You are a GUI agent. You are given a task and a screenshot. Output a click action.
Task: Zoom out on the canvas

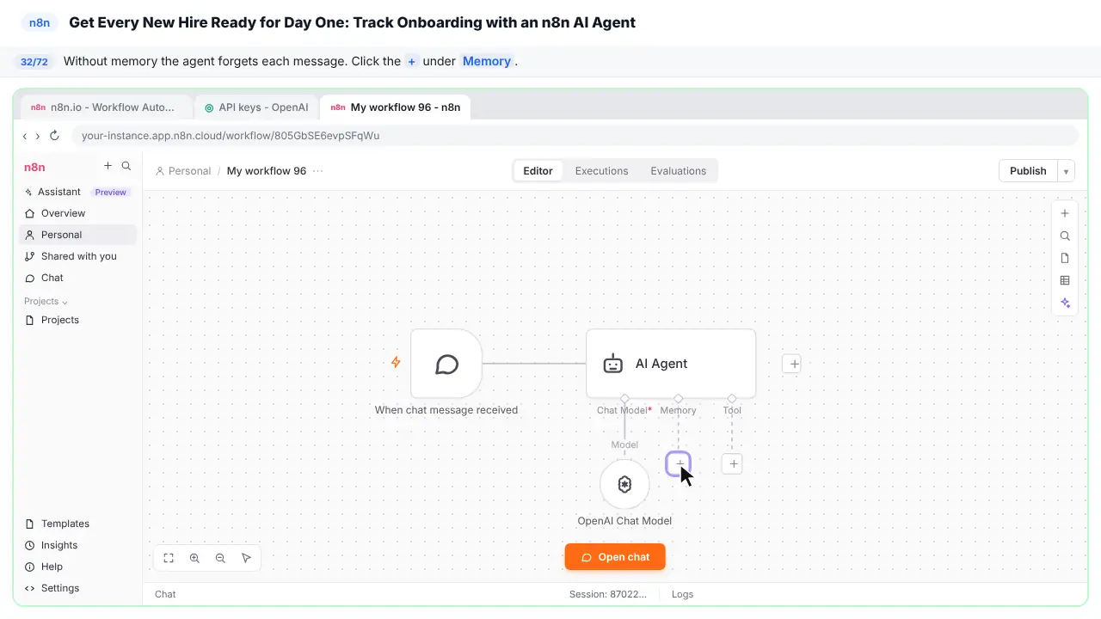pos(220,558)
